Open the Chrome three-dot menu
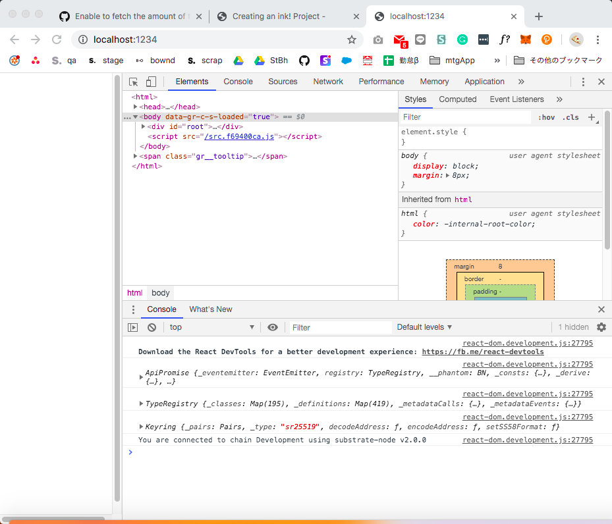 click(598, 39)
